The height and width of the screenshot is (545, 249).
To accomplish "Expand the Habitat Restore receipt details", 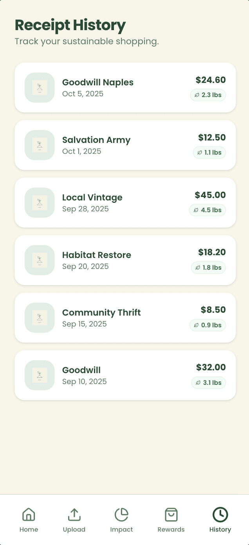I will tap(125, 260).
